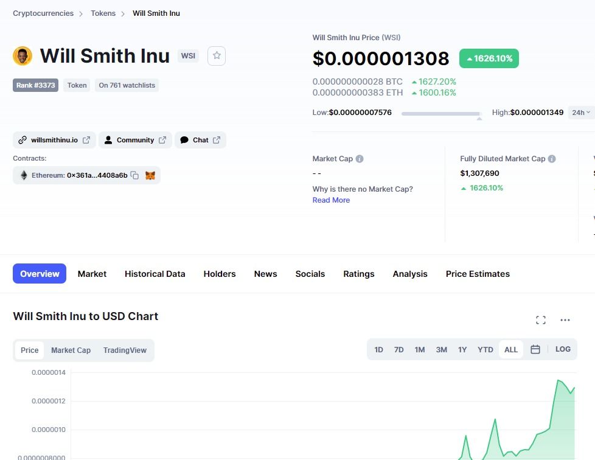Click the WSI ticker symbol badge
The width and height of the screenshot is (595, 460).
188,56
